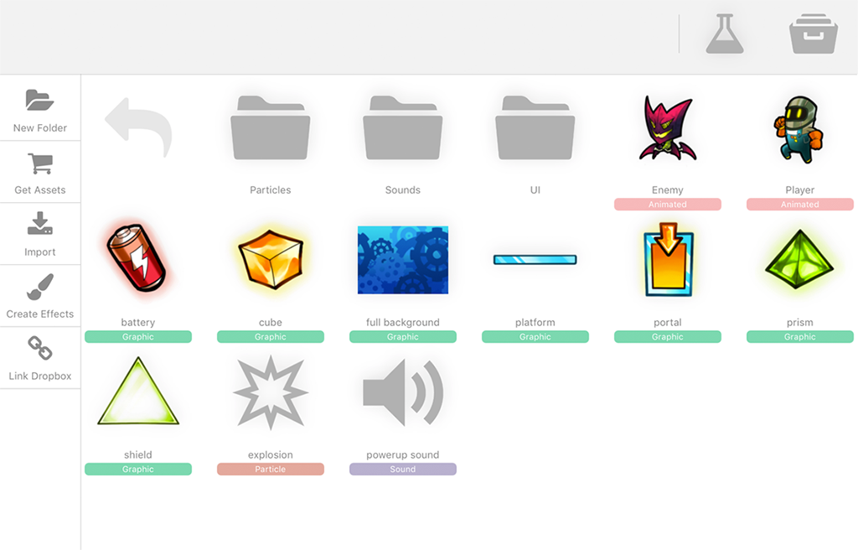Open the Particles folder
Image resolution: width=858 pixels, height=550 pixels.
tap(271, 127)
